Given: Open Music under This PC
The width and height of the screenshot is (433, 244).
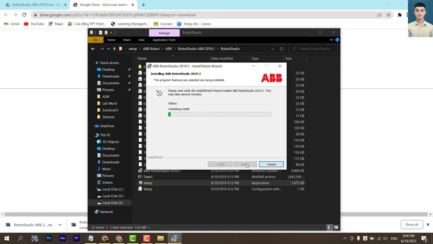Looking at the screenshot, I should tap(107, 169).
